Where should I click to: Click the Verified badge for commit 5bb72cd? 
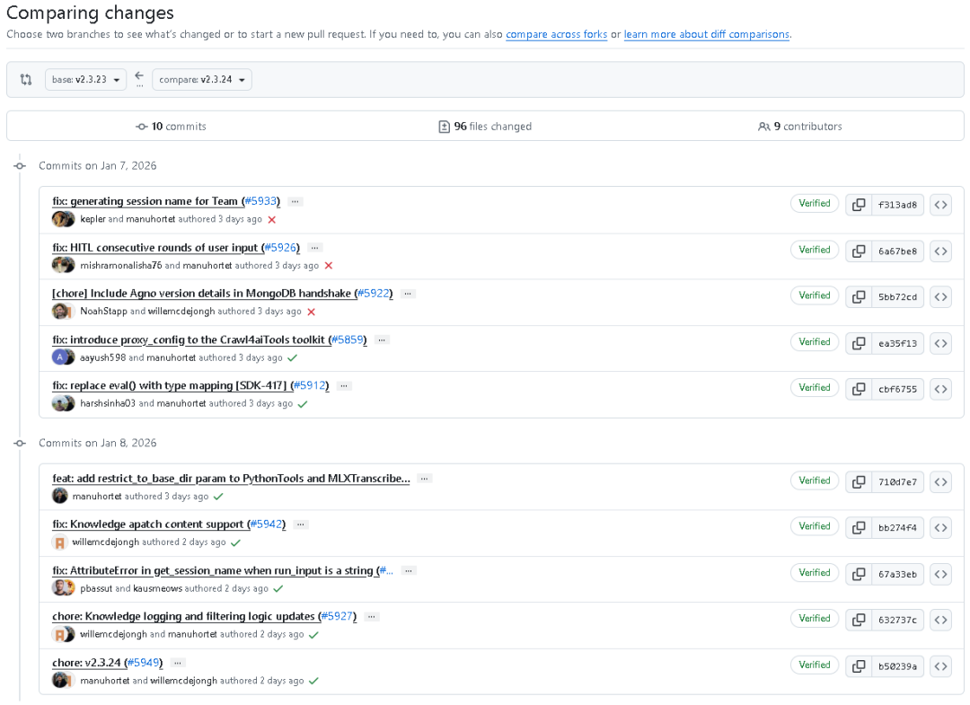[x=815, y=295]
